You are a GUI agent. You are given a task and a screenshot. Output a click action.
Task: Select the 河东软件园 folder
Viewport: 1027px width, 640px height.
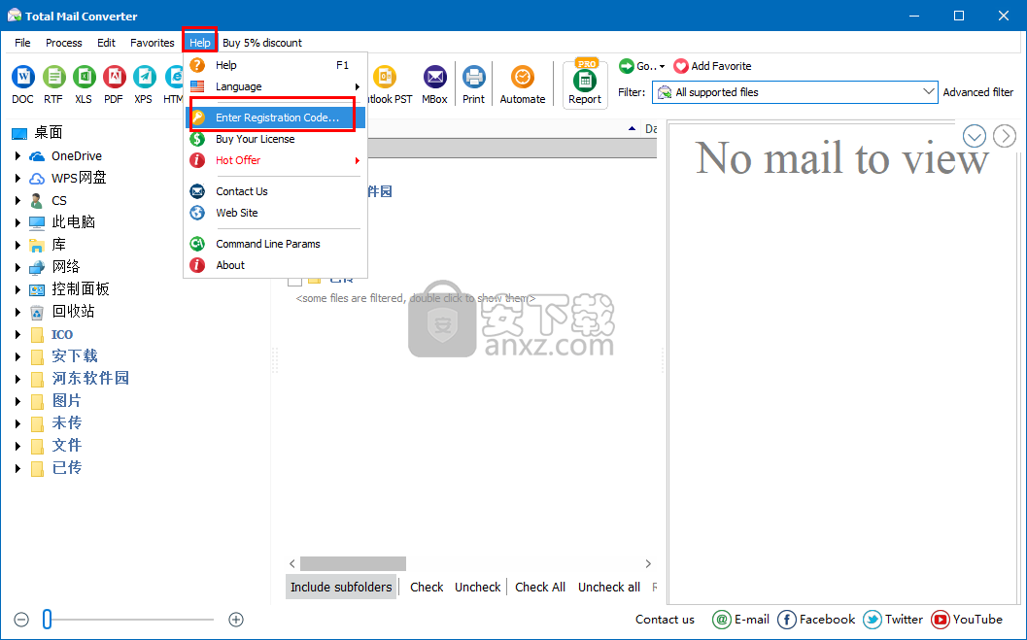pyautogui.click(x=90, y=378)
